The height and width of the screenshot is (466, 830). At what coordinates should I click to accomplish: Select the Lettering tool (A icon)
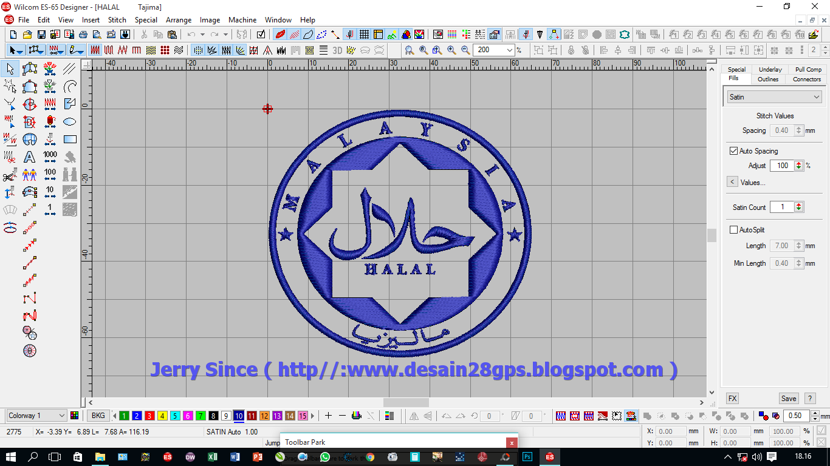(30, 157)
